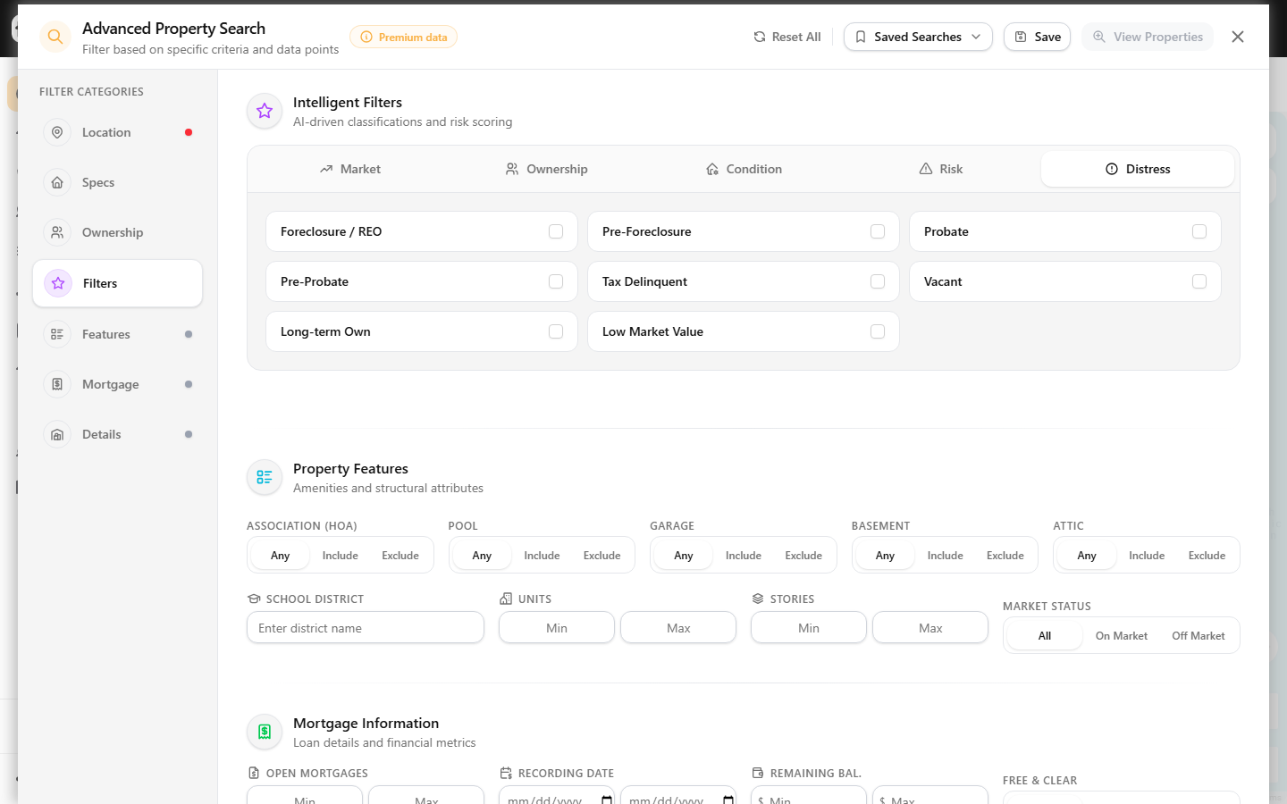Click the Filters star icon in sidebar
1287x804 pixels.
tap(58, 283)
